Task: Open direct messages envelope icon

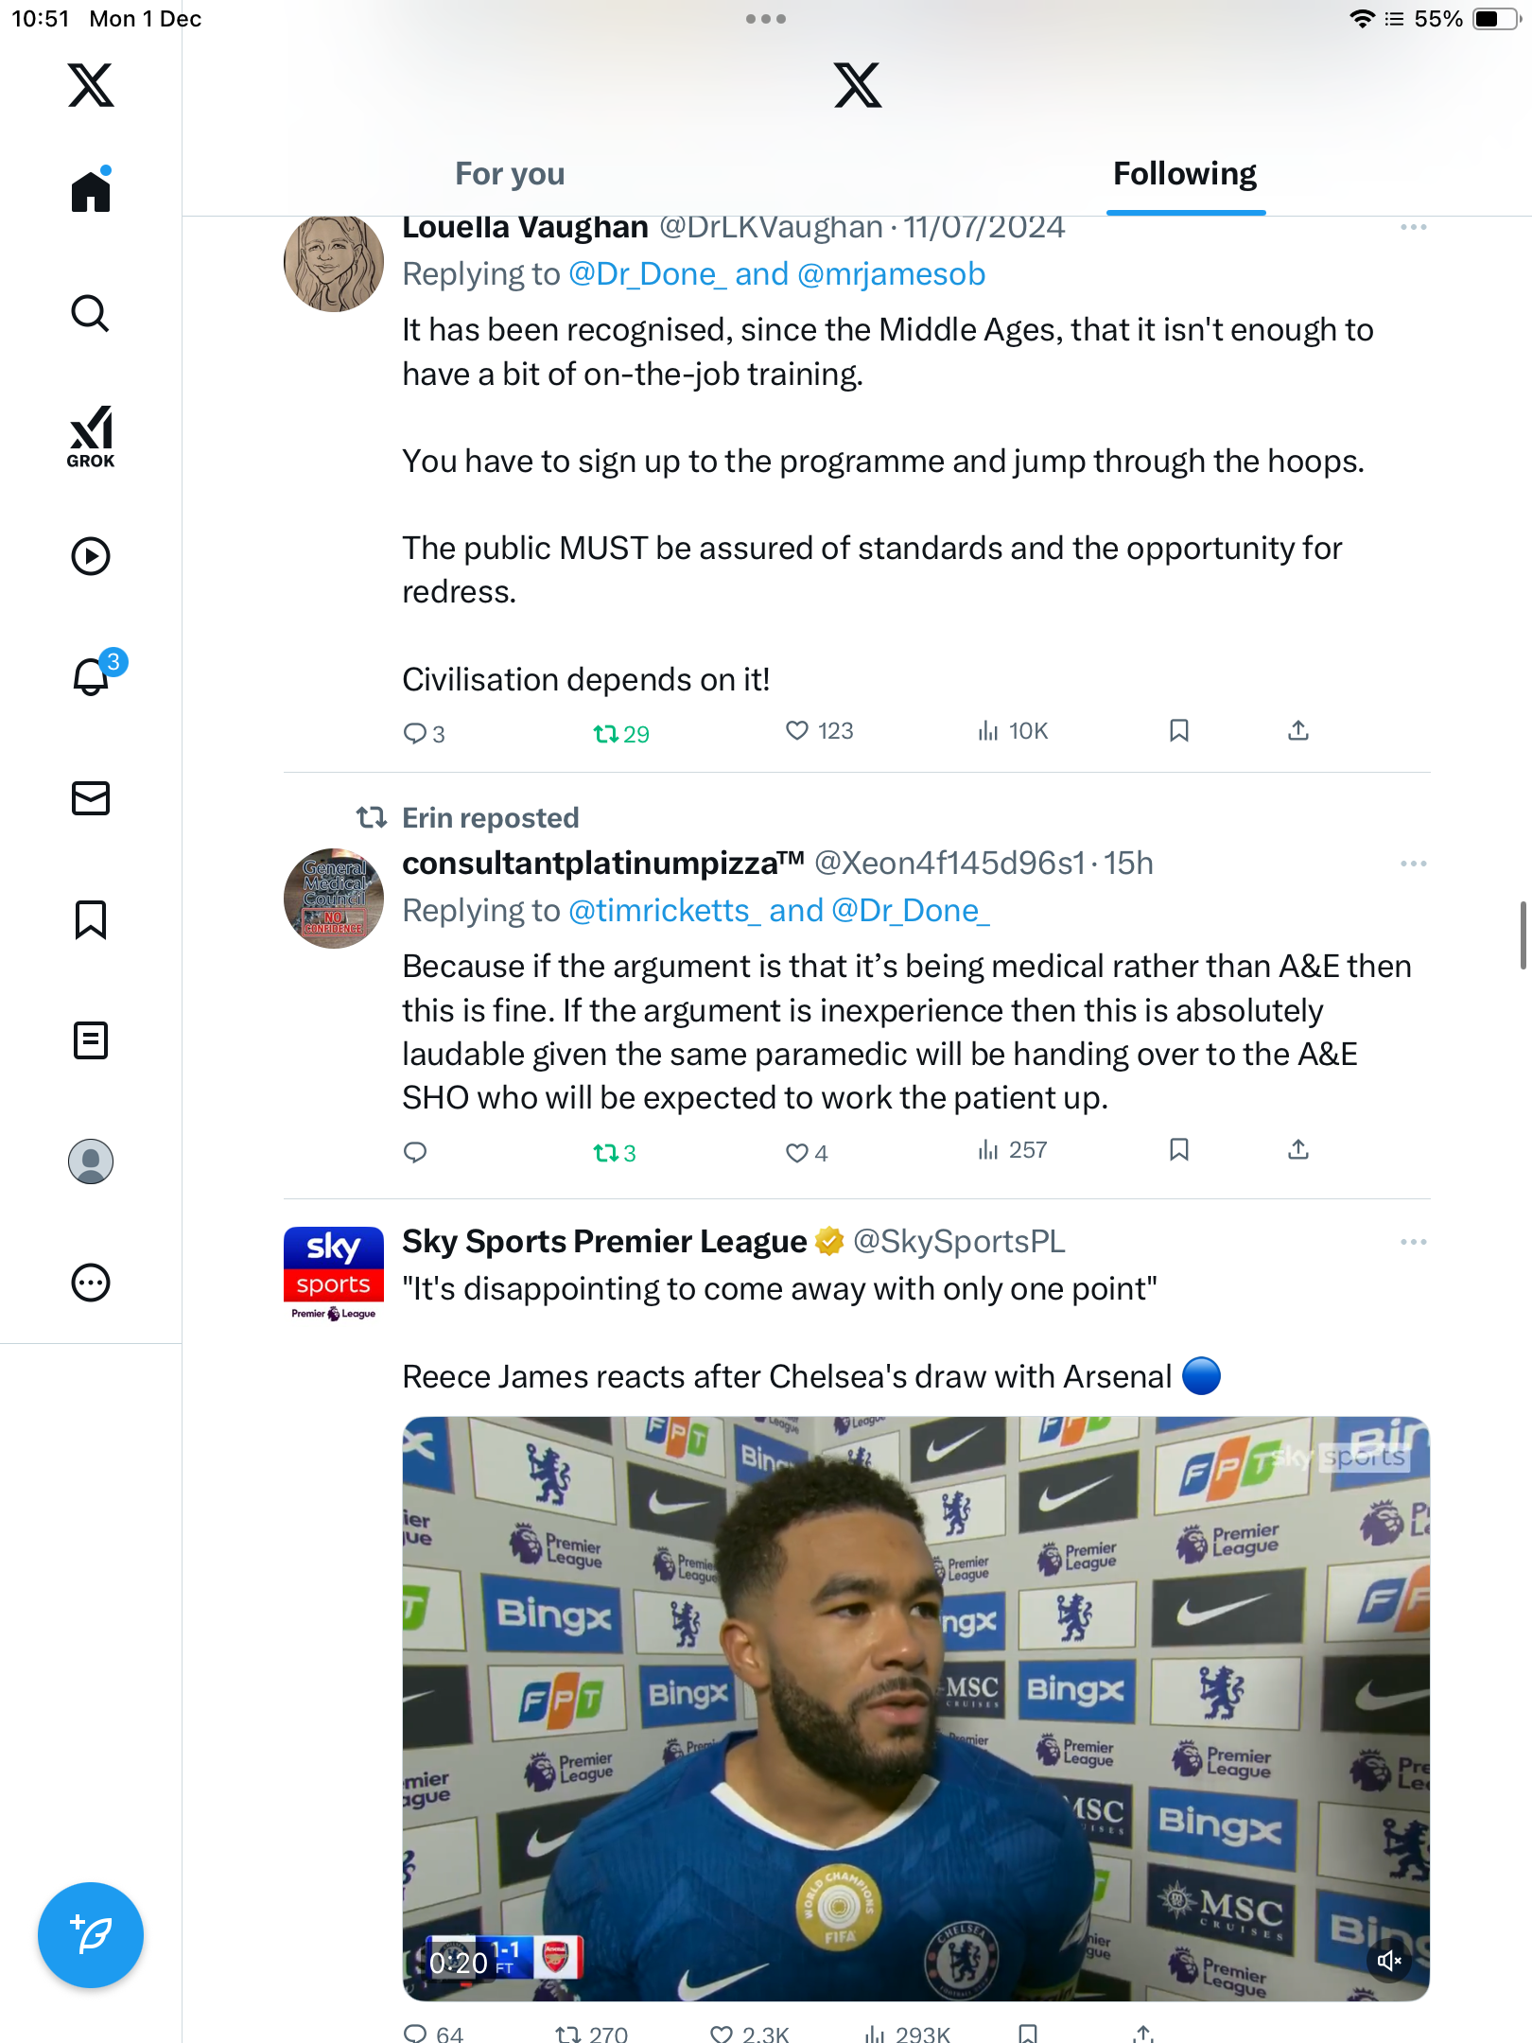Action: 91,798
